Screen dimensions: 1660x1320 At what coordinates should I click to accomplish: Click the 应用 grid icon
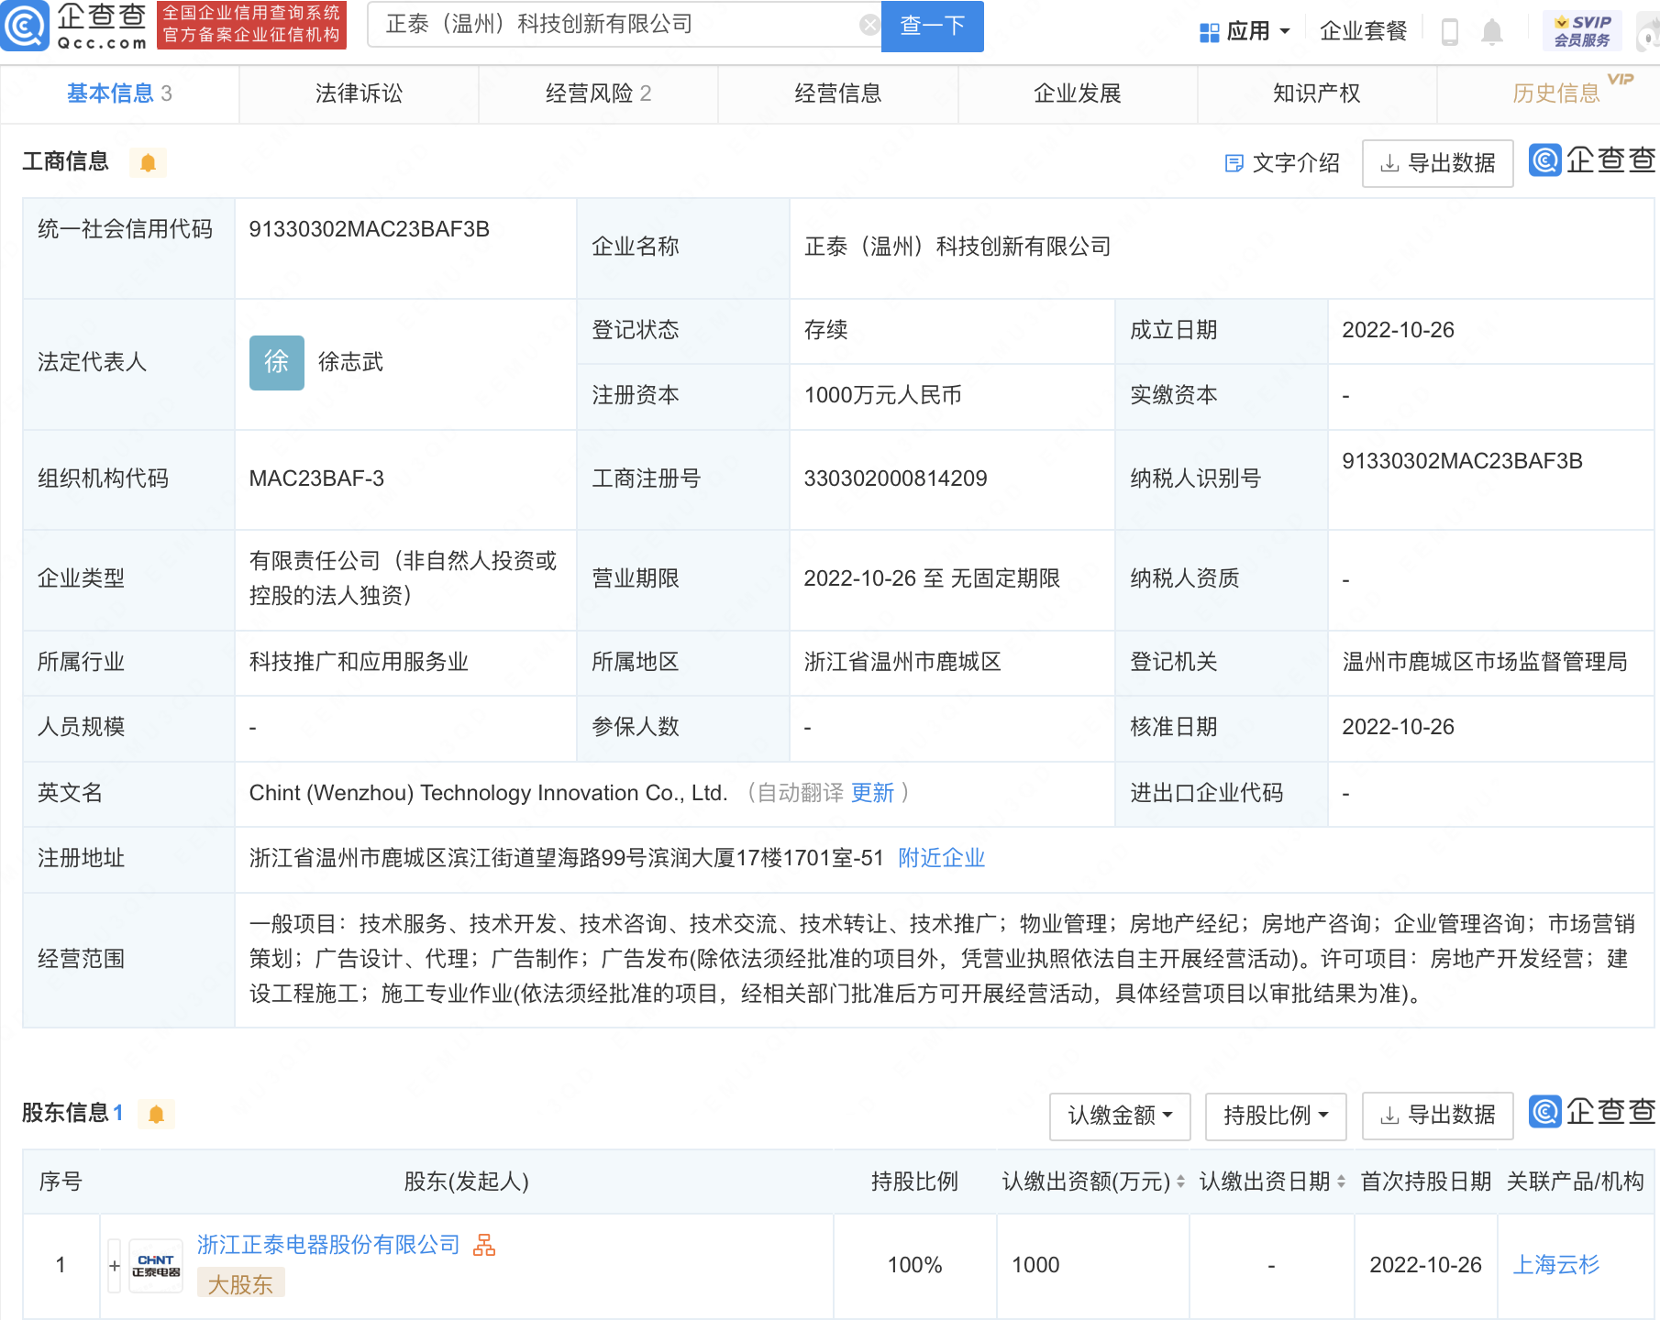coord(1210,33)
